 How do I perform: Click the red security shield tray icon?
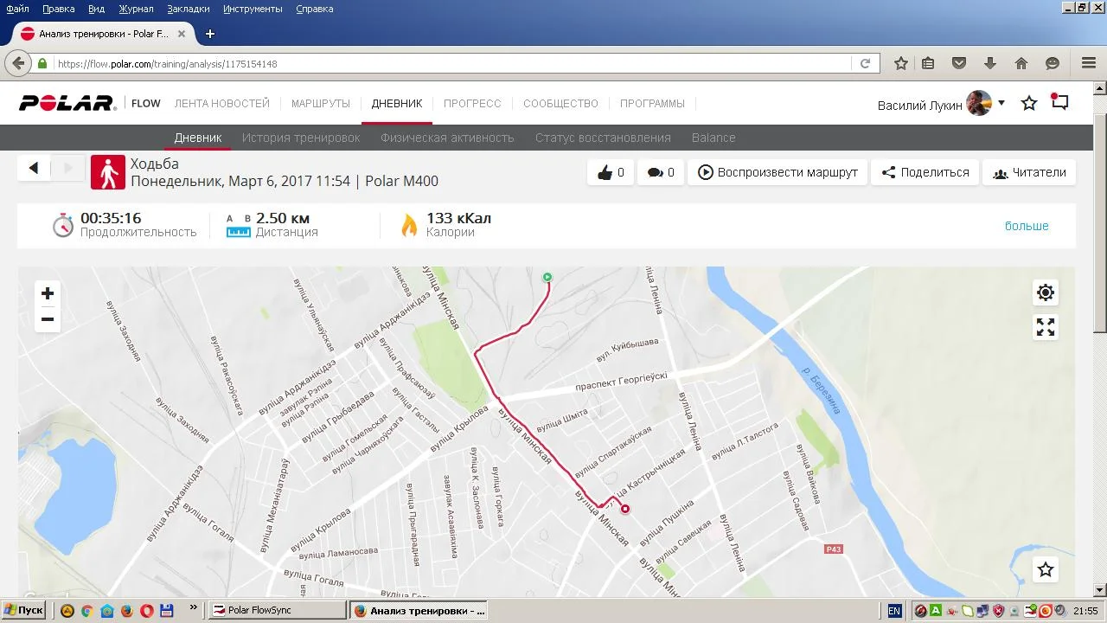(x=998, y=610)
